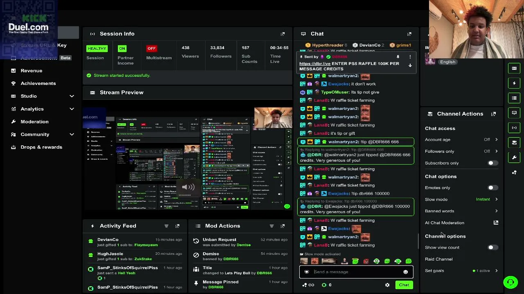The image size is (524, 294).
Task: Toggle Subscribers only chat switch
Action: click(492, 163)
